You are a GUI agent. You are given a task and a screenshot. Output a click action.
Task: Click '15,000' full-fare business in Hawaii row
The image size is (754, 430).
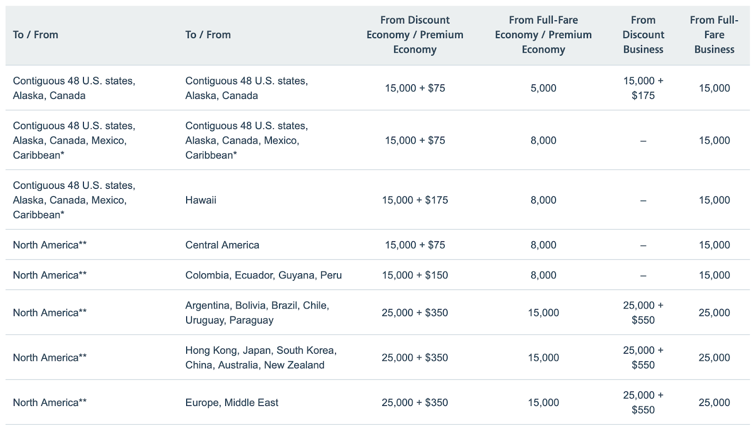(x=714, y=200)
